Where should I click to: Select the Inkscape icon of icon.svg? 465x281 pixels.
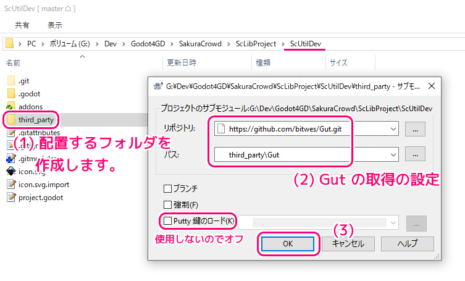11,172
